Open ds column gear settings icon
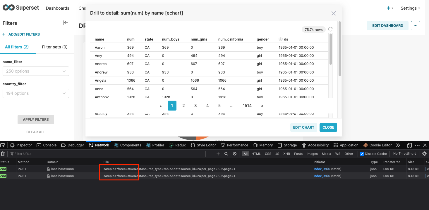Viewport: 429px width, 210px height. [281, 39]
